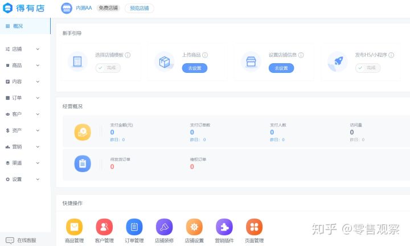Click the 新手引导 heading
Image resolution: width=410 pixels, height=246 pixels.
pyautogui.click(x=72, y=33)
